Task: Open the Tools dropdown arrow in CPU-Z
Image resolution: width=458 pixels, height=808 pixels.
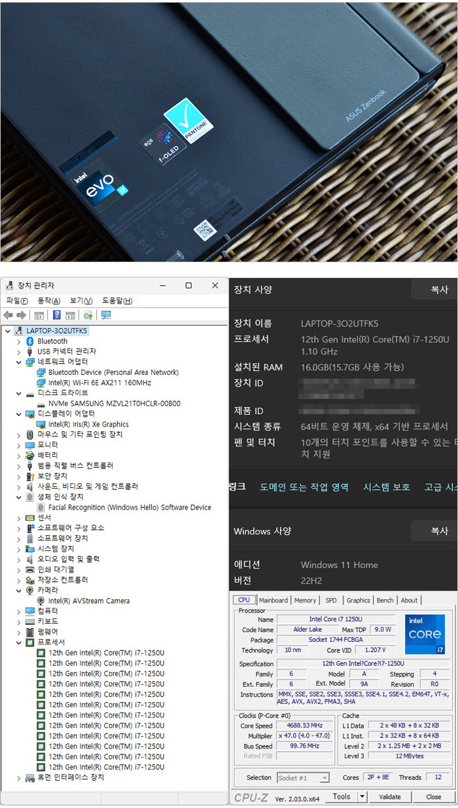Action: (x=362, y=797)
